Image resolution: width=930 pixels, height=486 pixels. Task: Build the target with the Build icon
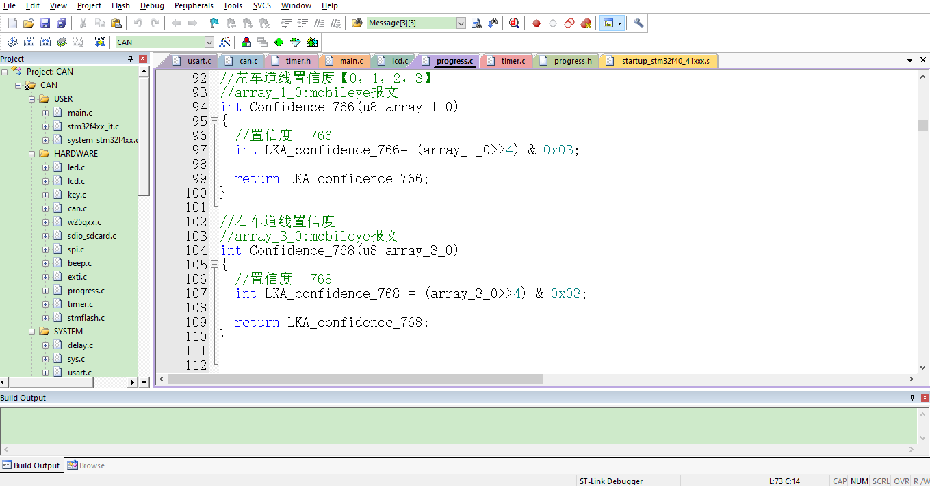(x=28, y=42)
